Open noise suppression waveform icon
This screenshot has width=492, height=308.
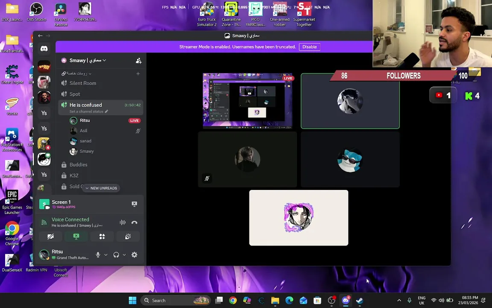pos(123,222)
